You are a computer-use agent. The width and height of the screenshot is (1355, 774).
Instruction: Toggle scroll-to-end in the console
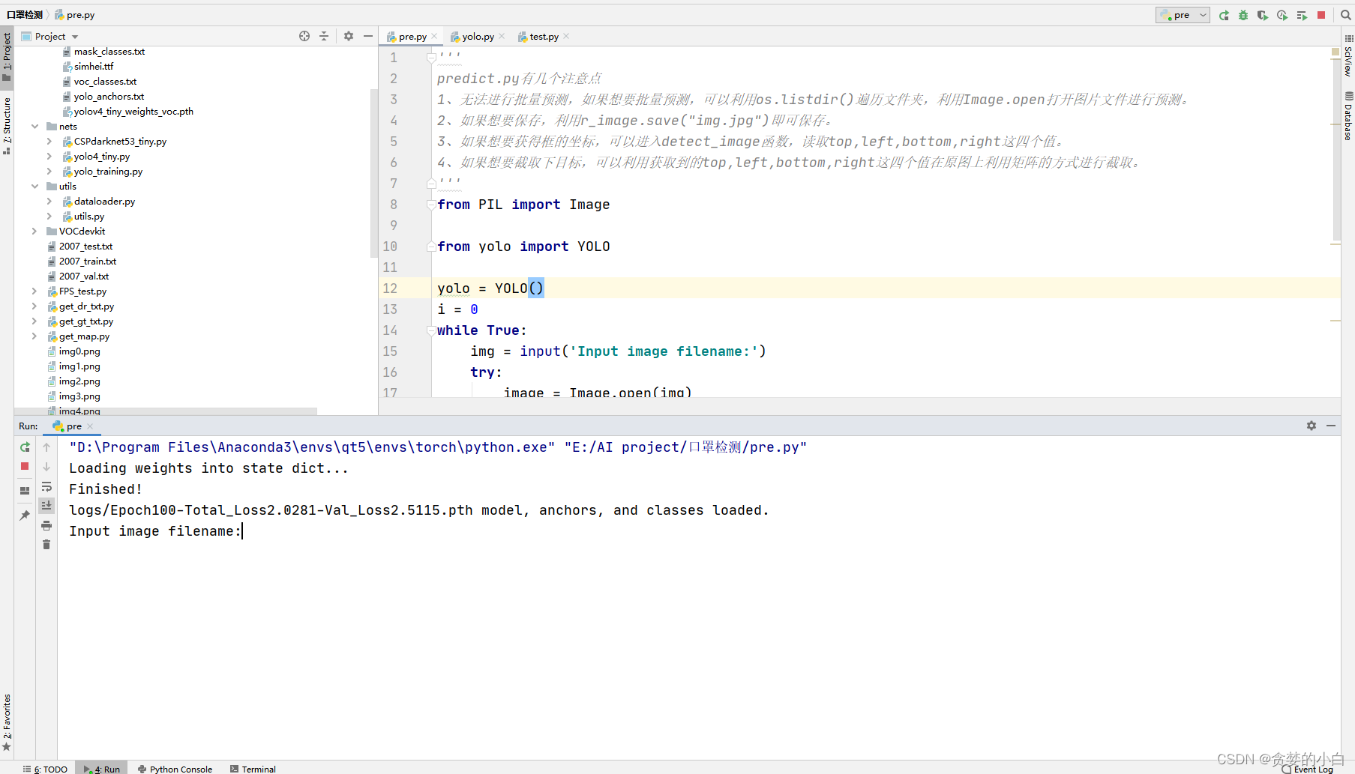tap(46, 506)
